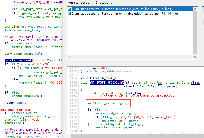Click 'return NULL;' on line 1162
The width and height of the screenshot is (204, 138).
[x=98, y=68]
